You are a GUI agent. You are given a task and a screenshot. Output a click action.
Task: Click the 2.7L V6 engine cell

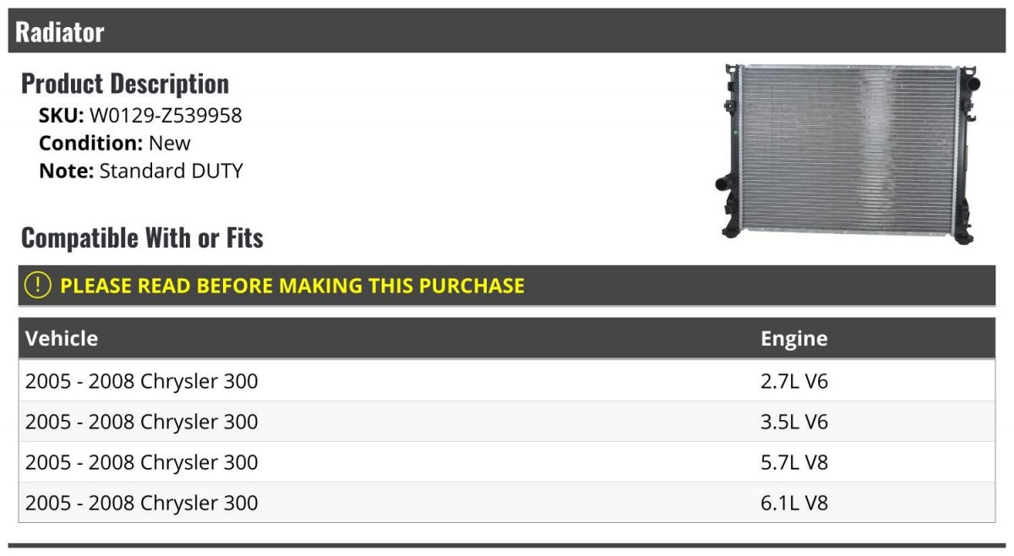(x=794, y=381)
